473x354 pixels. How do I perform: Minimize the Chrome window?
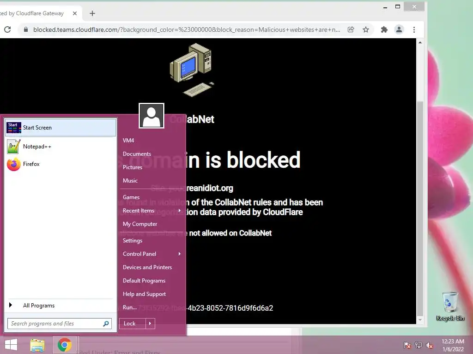click(385, 6)
